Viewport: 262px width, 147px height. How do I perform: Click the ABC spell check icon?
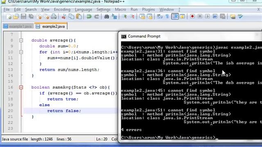tap(240, 16)
